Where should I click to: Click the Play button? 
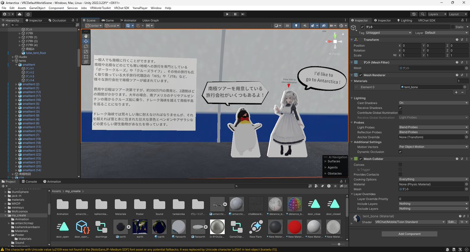227,14
